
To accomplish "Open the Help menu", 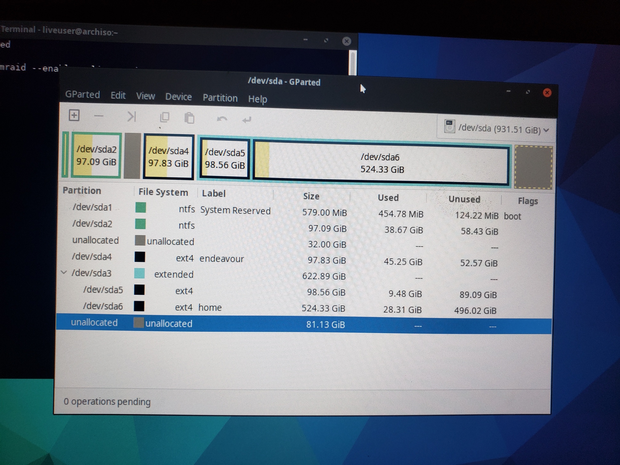I will (x=257, y=99).
